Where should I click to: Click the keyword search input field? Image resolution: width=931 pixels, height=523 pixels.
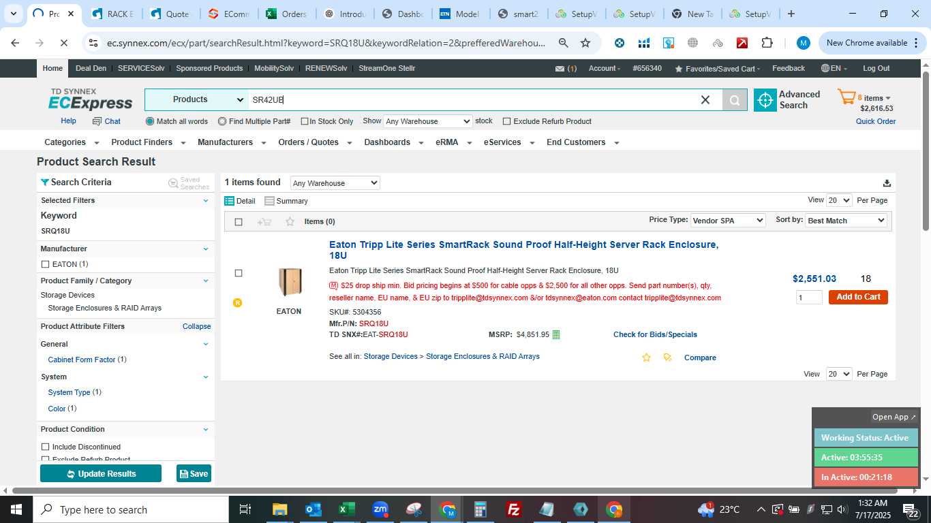[x=474, y=100]
